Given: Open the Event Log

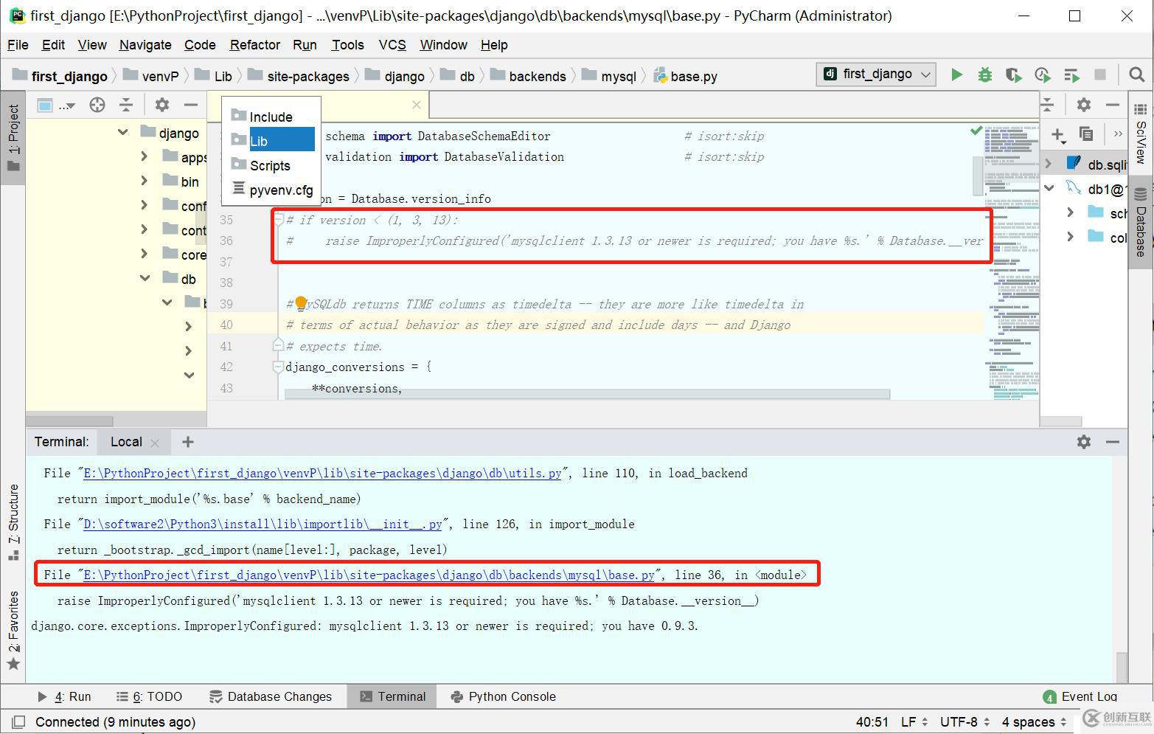Looking at the screenshot, I should pyautogui.click(x=1080, y=696).
